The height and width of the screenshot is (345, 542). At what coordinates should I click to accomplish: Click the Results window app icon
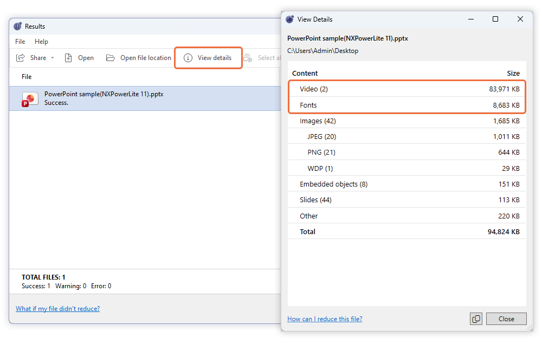(x=18, y=26)
